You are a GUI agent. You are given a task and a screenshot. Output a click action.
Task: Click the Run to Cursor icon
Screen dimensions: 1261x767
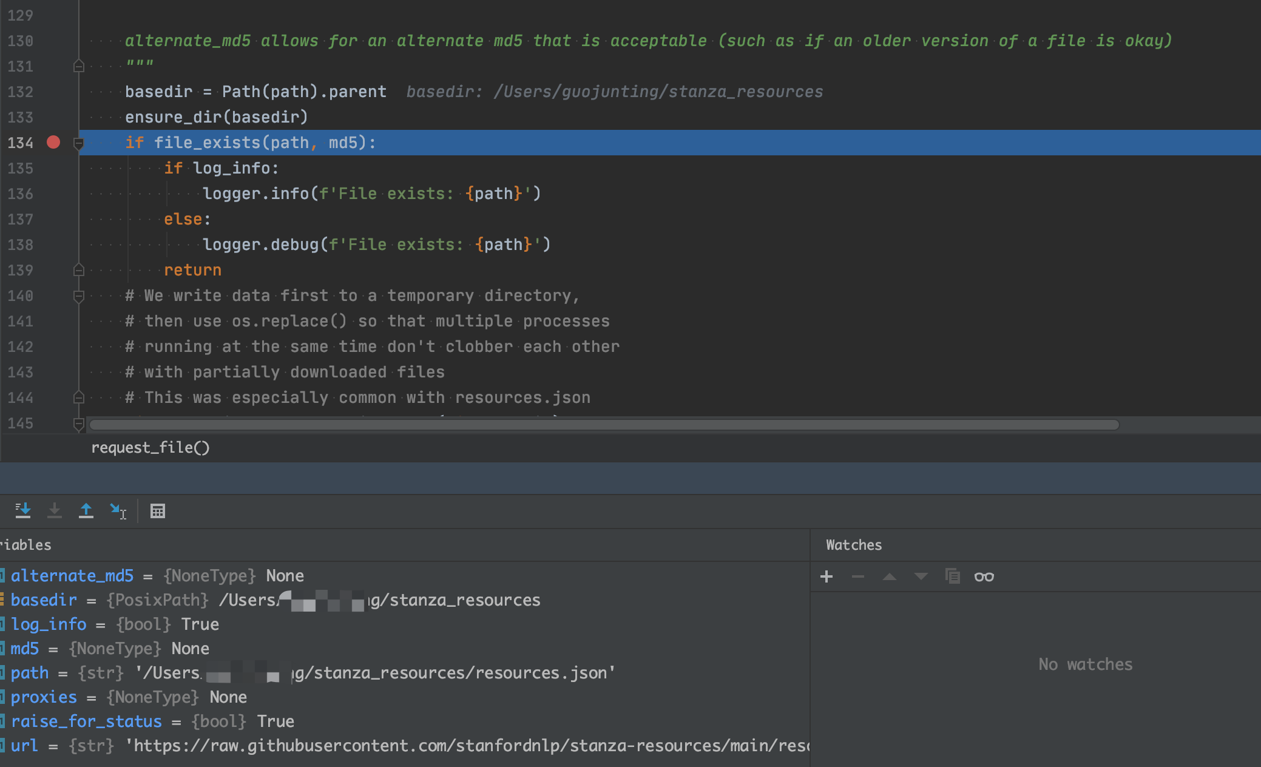point(118,511)
